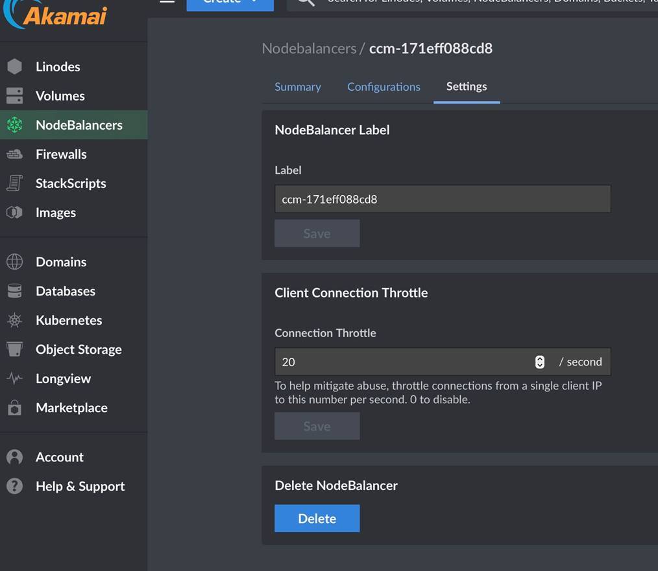Click the Firewalls icon in sidebar

coord(14,154)
